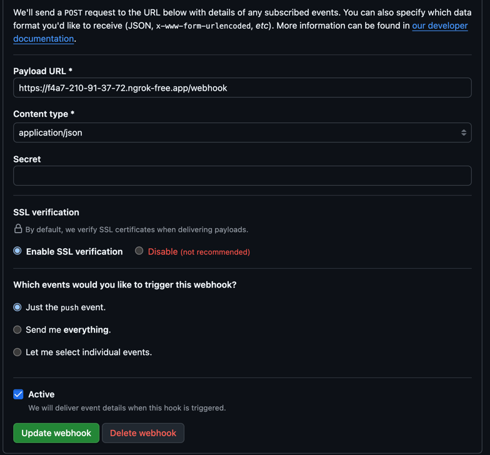Click the Disable (not recommended) label
Viewport: 490px width, 455px height.
pos(199,251)
